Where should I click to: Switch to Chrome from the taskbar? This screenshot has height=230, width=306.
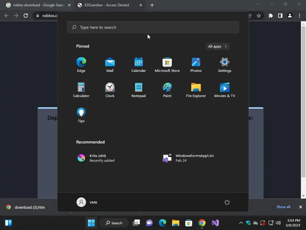point(202,223)
